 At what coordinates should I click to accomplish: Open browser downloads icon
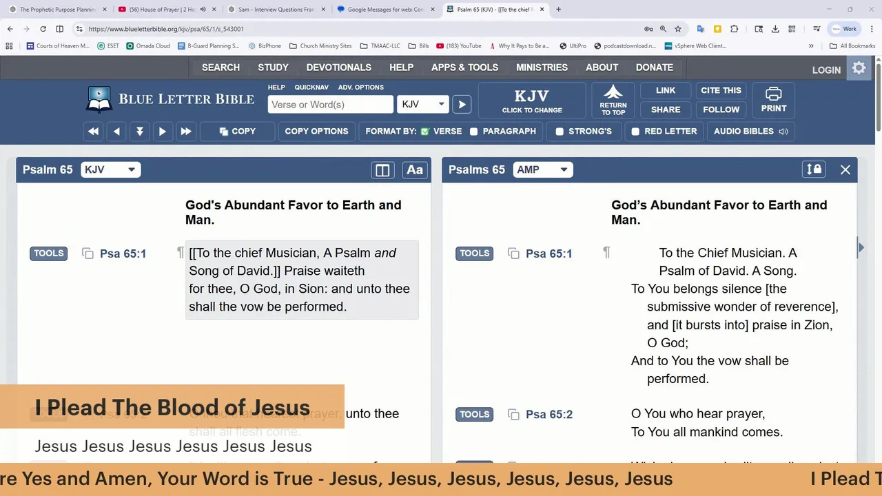tap(775, 29)
